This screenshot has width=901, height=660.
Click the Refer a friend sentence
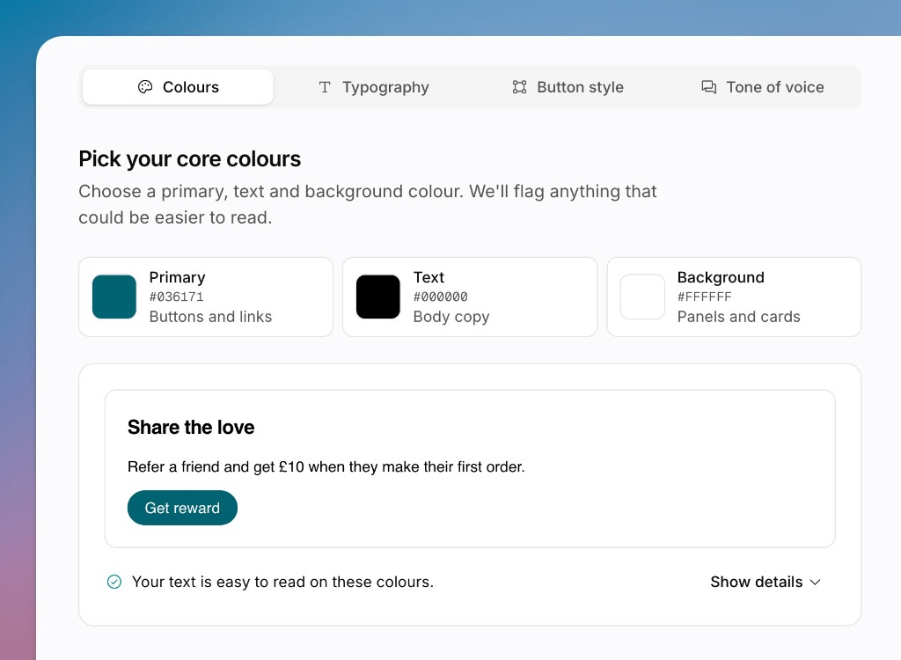click(326, 466)
